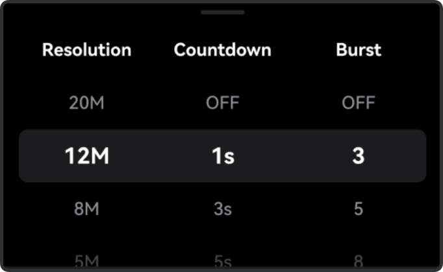Turn the countdown timer OFF
This screenshot has height=272, width=443.
click(x=223, y=103)
